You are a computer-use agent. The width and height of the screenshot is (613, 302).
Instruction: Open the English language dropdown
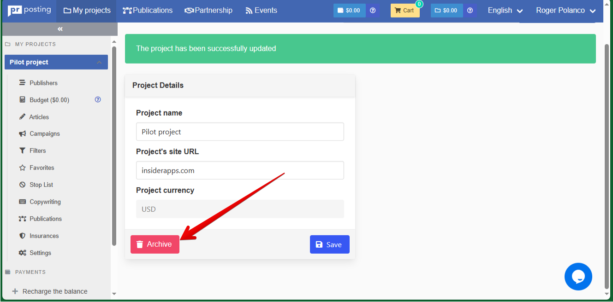505,11
